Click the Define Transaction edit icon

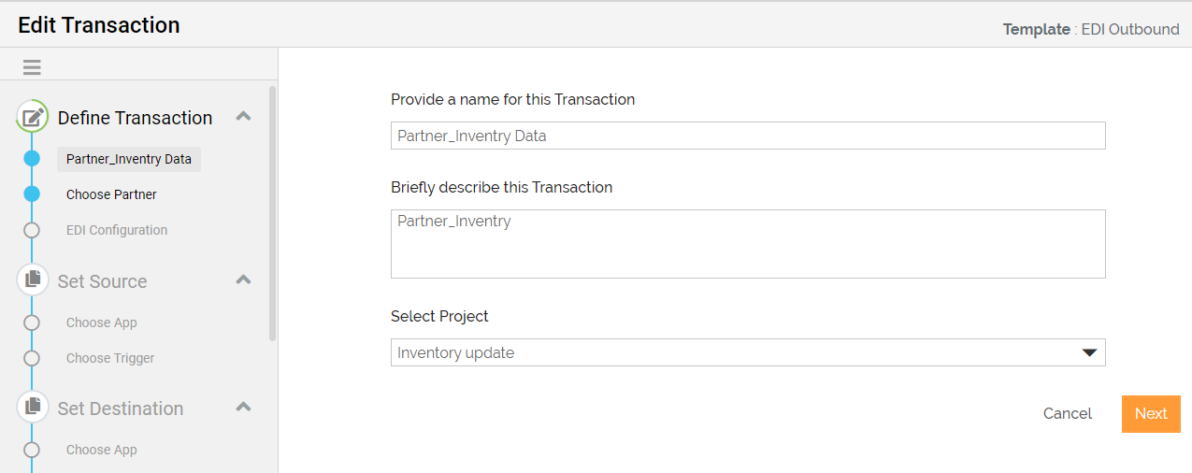tap(33, 118)
